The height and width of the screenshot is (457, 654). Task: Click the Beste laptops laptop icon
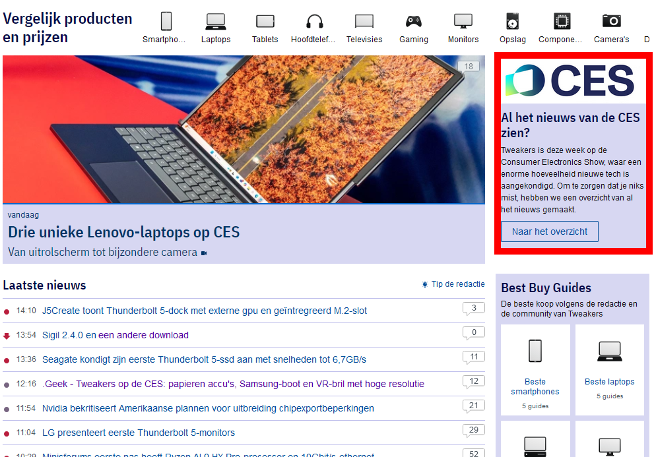coord(609,351)
